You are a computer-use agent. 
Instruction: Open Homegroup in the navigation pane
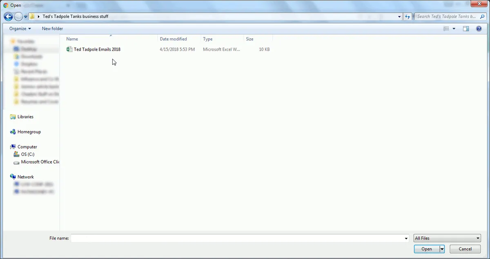(29, 132)
